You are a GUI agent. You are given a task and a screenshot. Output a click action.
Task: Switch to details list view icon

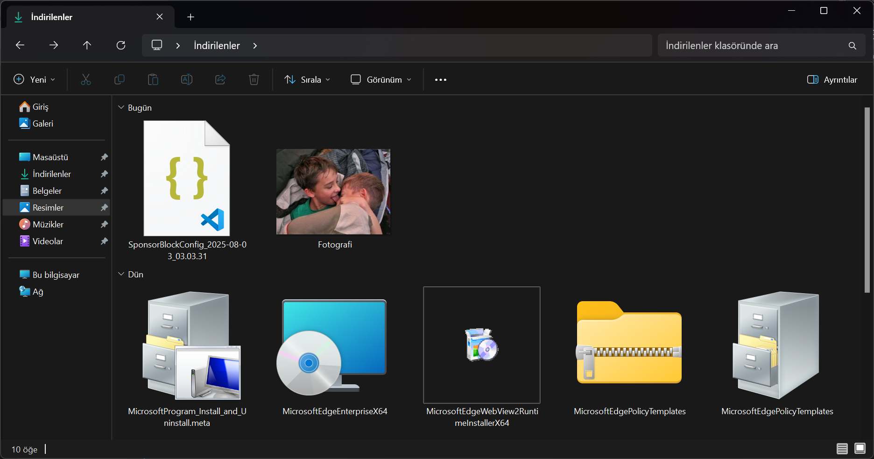842,449
